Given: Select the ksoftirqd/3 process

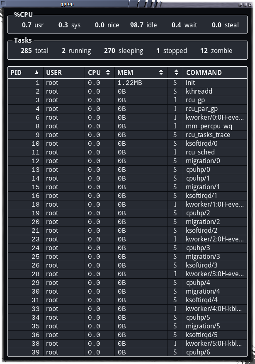Looking at the screenshot, I should [x=127, y=265].
